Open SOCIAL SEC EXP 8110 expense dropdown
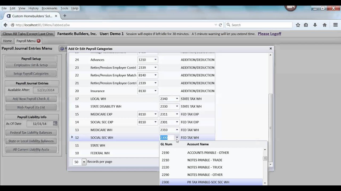 [x=155, y=122]
